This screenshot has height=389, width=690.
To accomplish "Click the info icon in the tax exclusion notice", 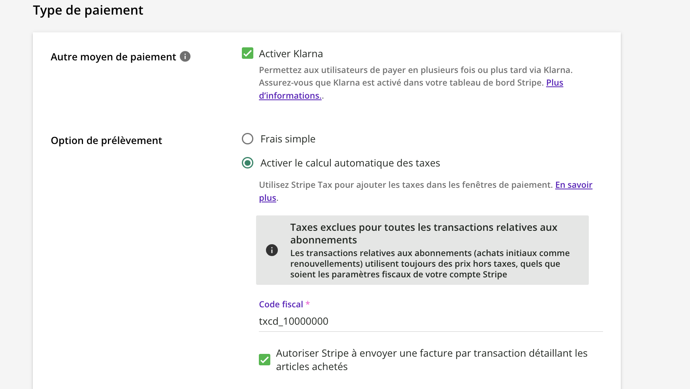I will click(272, 250).
